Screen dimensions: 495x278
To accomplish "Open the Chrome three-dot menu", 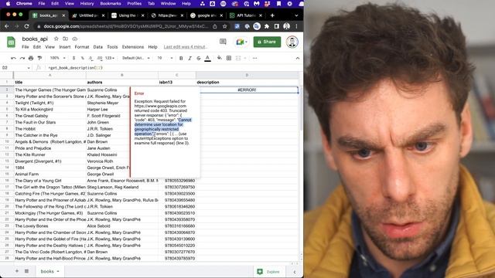I will (x=296, y=26).
